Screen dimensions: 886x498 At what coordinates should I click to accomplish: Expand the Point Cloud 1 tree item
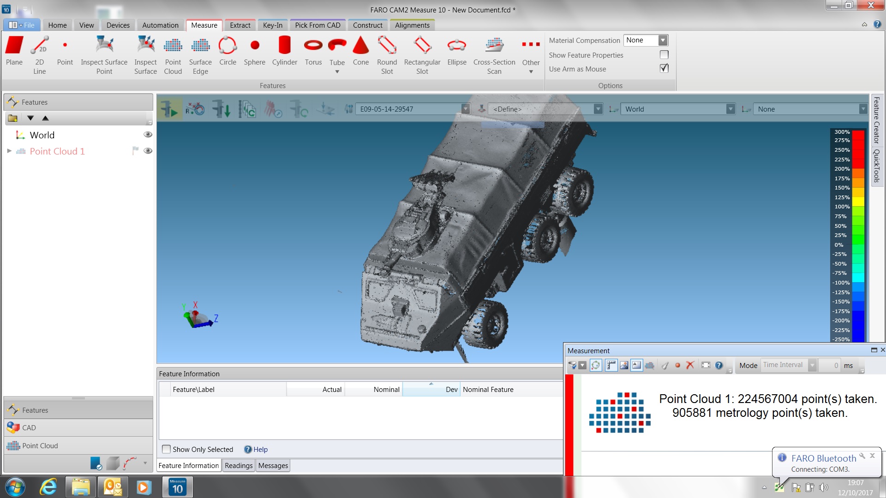tap(9, 151)
